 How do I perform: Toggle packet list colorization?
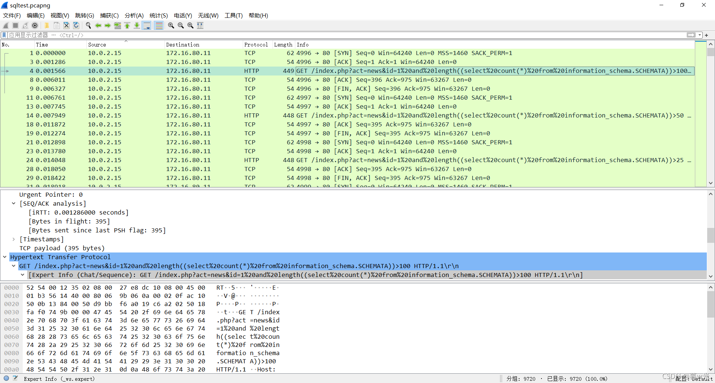point(159,25)
